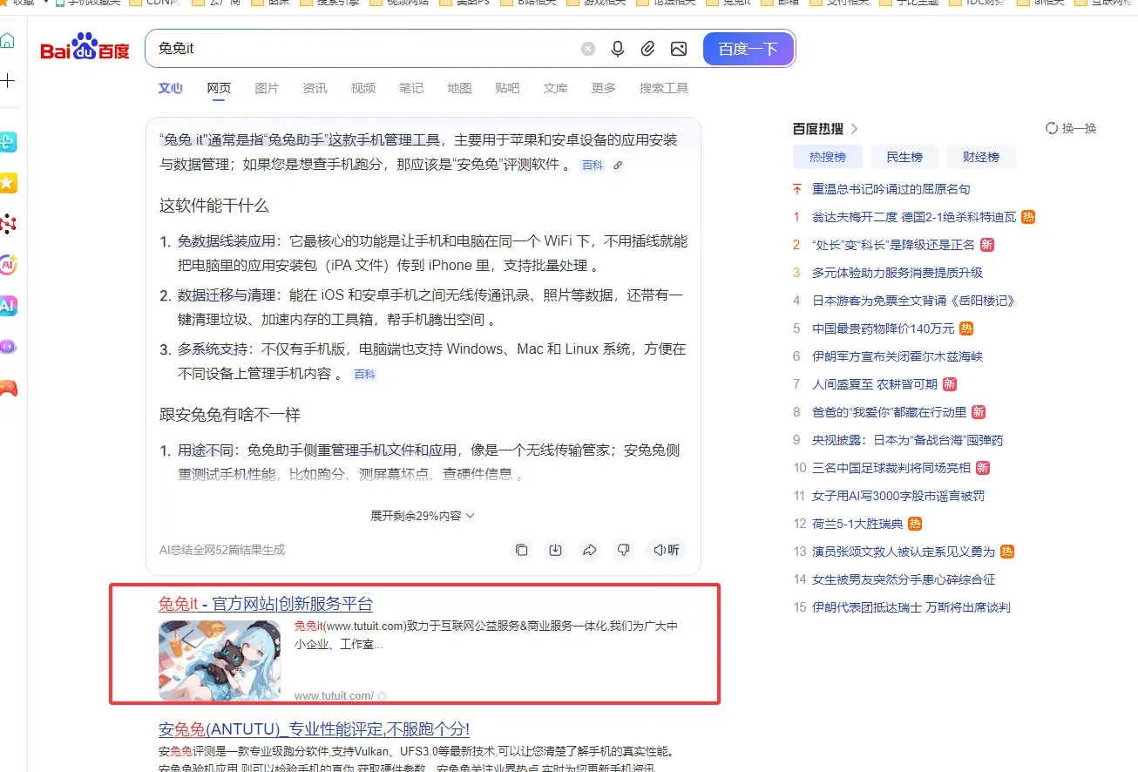Open the yellow star favorites sidebar icon

[8, 183]
